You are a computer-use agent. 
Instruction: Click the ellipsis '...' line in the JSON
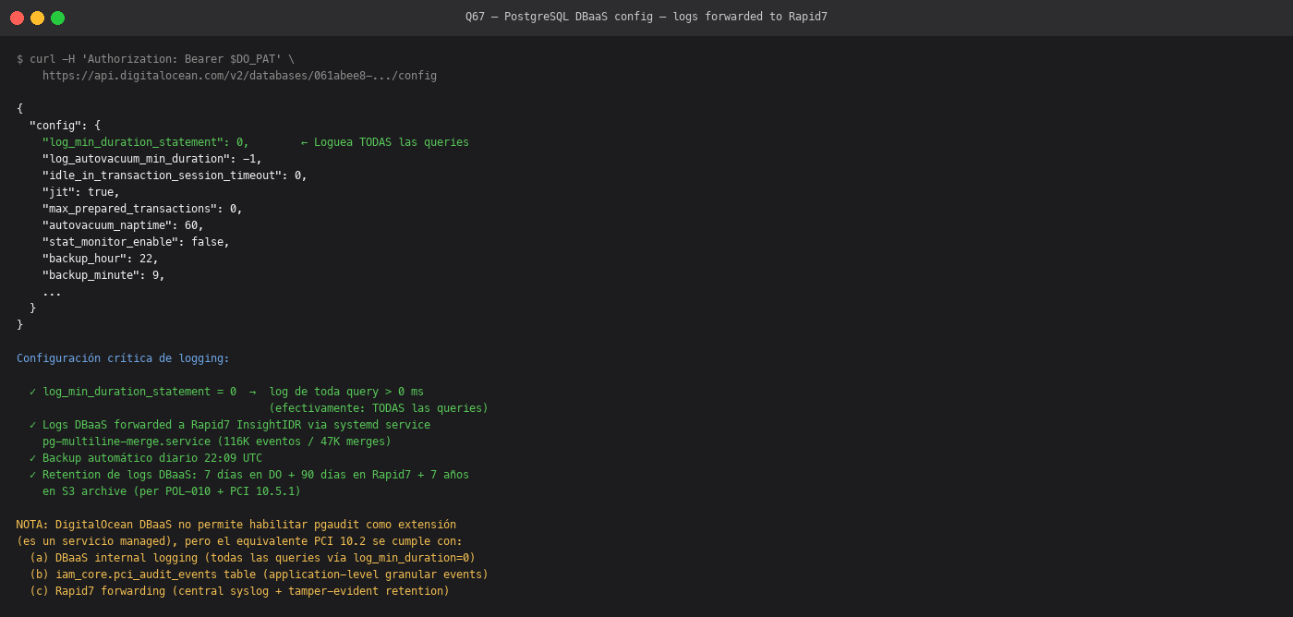(x=52, y=292)
